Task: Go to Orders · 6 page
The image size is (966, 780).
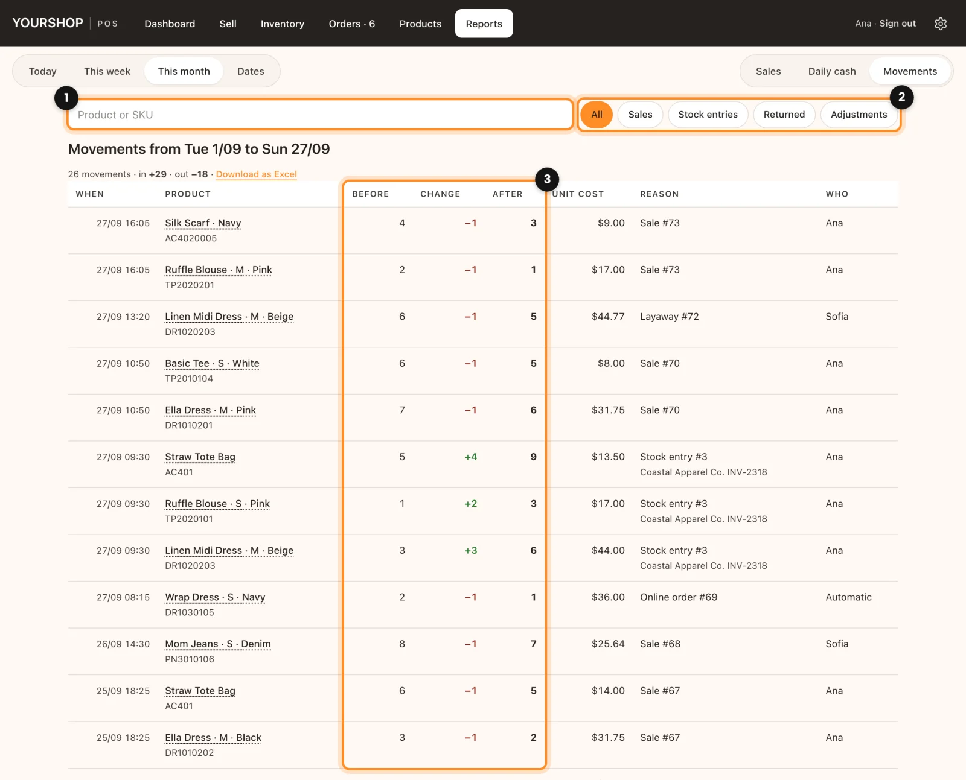Action: pos(352,24)
